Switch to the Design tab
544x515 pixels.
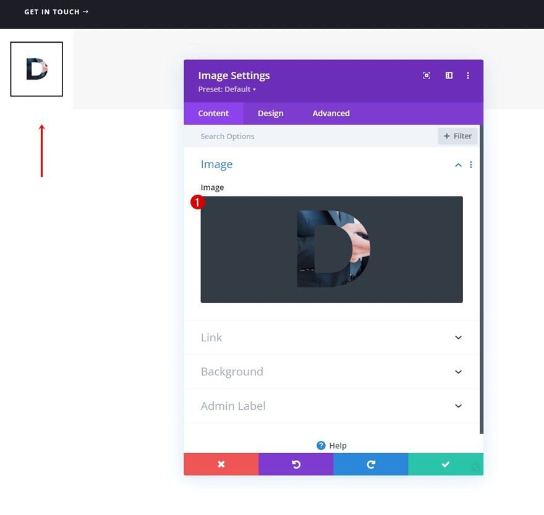[x=270, y=113]
